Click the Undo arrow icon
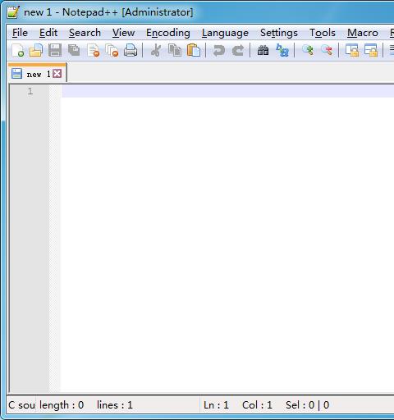 click(218, 50)
